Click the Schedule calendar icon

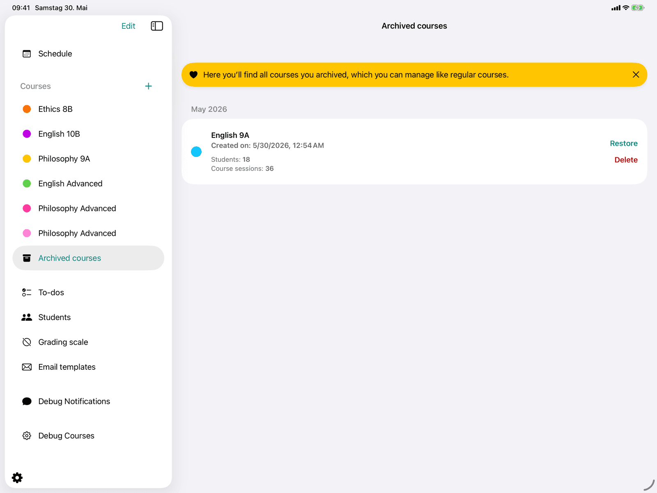tap(27, 54)
